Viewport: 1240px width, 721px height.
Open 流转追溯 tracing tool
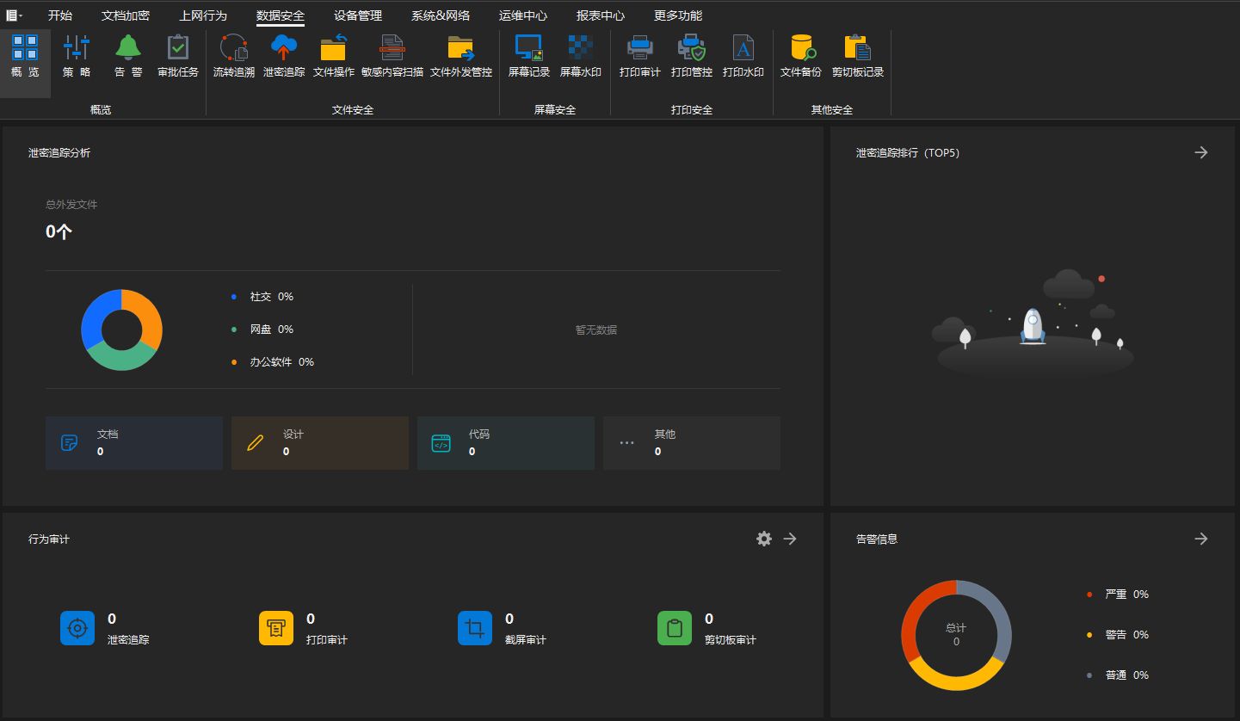(x=234, y=57)
